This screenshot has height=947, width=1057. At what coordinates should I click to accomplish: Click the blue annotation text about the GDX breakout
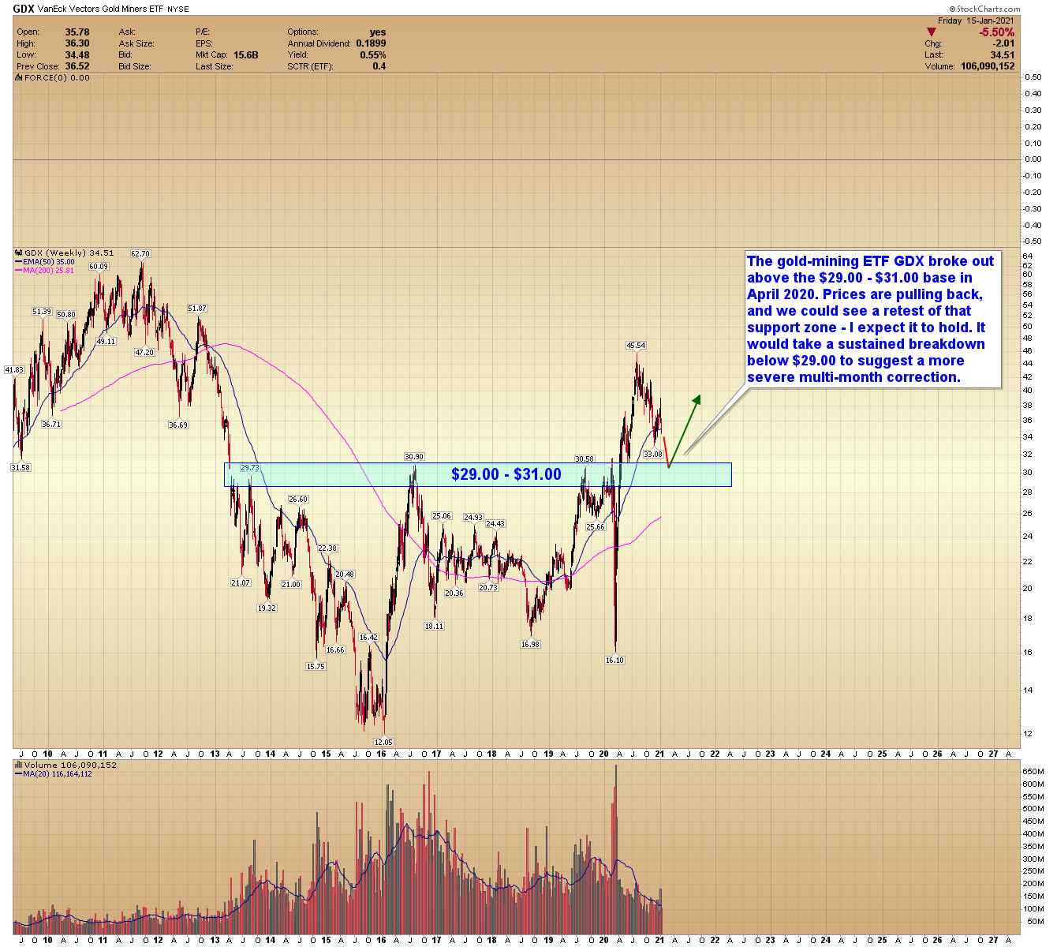coord(871,319)
